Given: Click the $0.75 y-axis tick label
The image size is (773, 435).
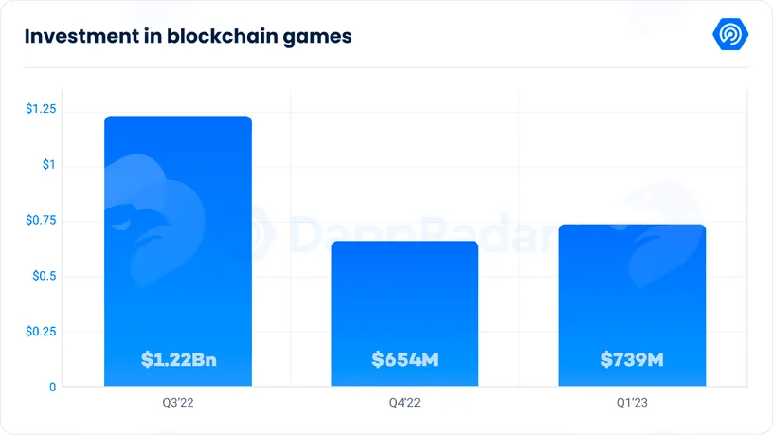Looking at the screenshot, I should [x=41, y=220].
